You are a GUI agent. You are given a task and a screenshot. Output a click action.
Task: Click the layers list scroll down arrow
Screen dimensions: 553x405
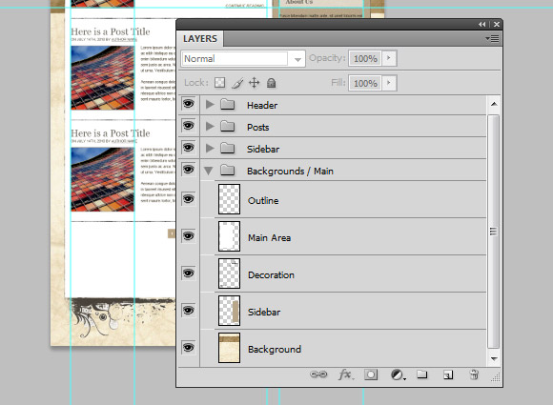click(x=494, y=358)
